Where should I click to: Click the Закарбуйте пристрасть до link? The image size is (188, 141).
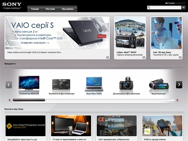tap(22, 139)
